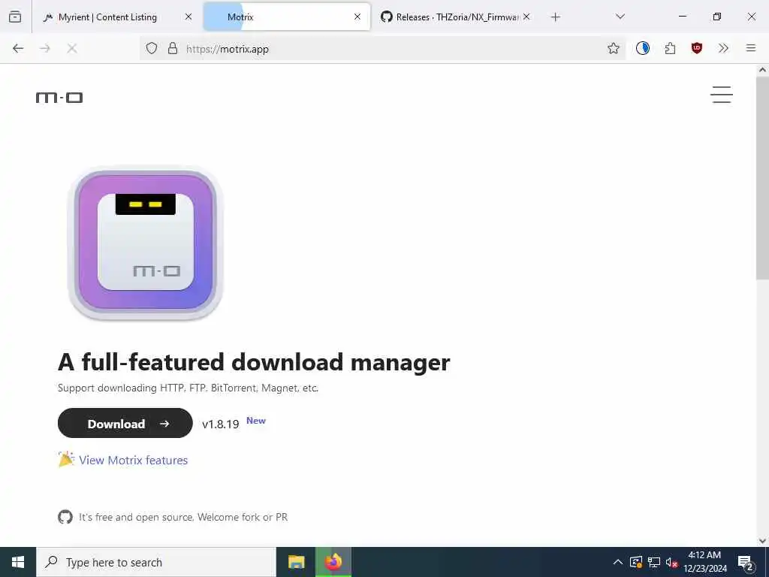Viewport: 769px width, 577px height.
Task: Click the tracking protection shield icon
Action: coord(152,48)
